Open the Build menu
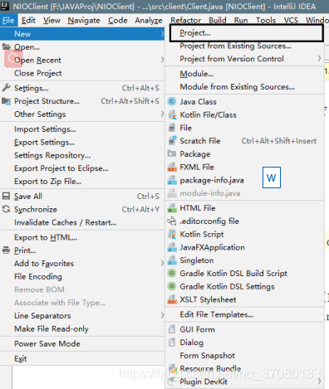Image resolution: width=329 pixels, height=389 pixels. click(218, 21)
